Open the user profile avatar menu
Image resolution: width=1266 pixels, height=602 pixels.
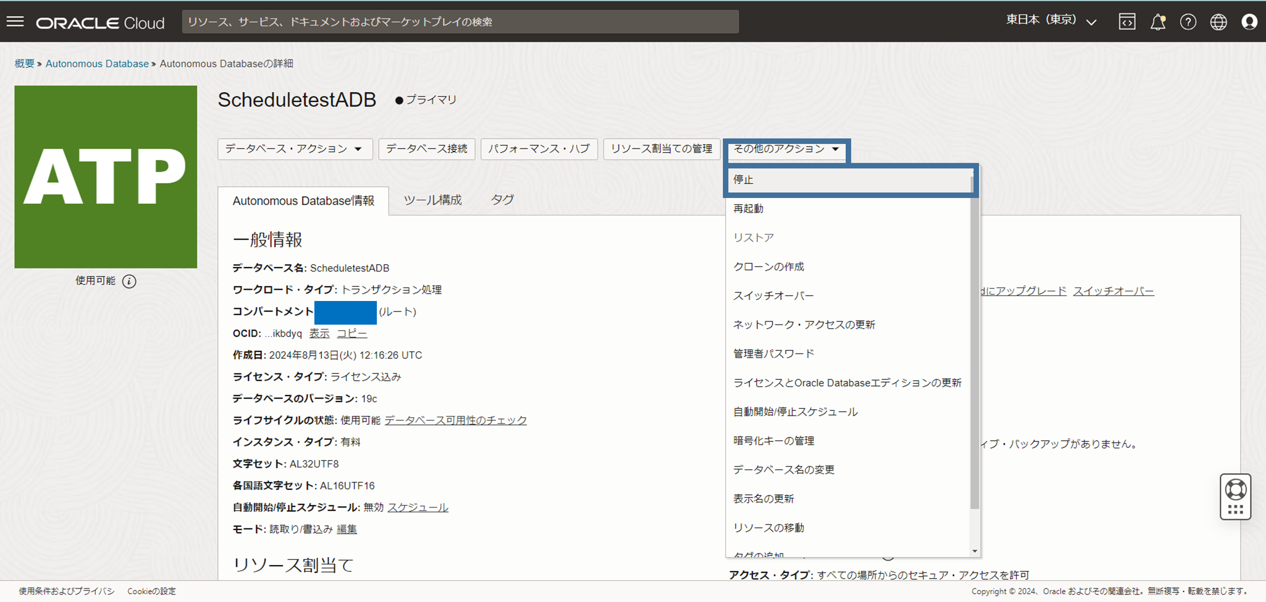click(1249, 22)
